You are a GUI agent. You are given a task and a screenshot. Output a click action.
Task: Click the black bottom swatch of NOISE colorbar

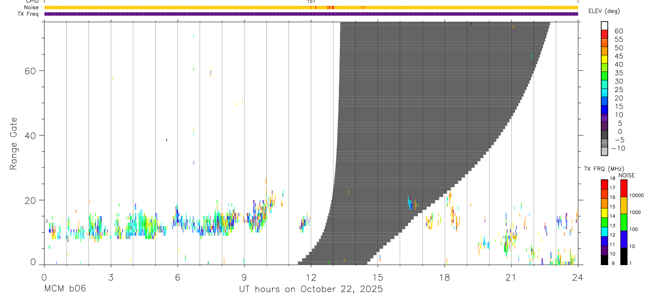pos(624,256)
